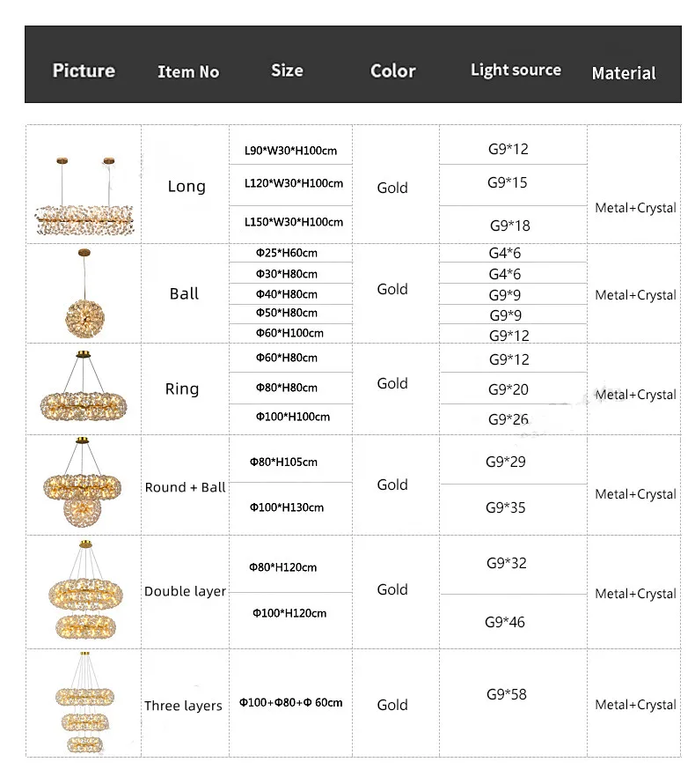The height and width of the screenshot is (777, 695).
Task: Click the G9*58 light source cell
Action: (507, 694)
